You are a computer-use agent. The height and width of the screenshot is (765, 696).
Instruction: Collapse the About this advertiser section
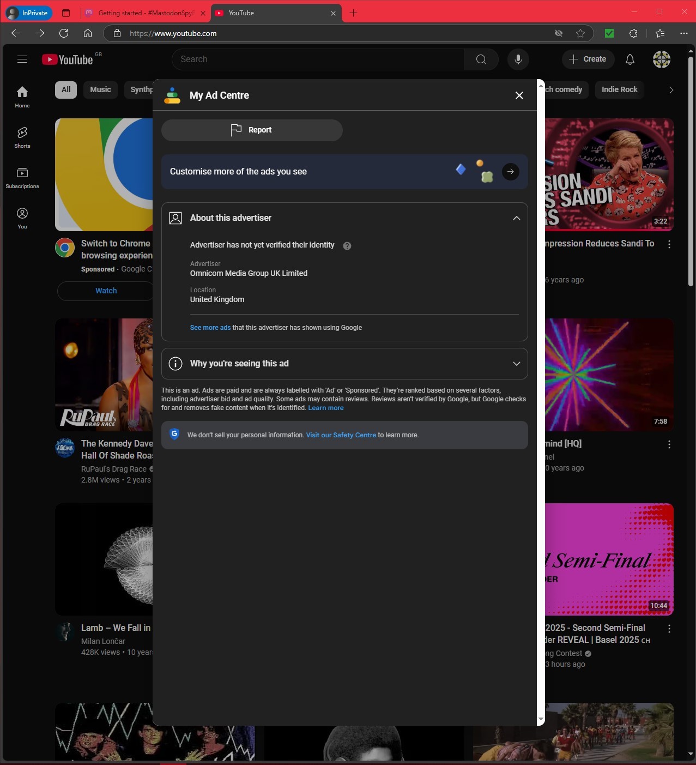[517, 218]
